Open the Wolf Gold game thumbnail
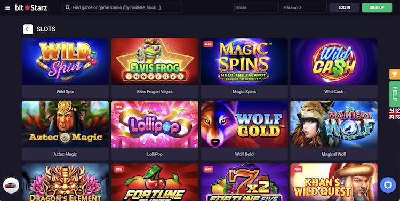This screenshot has height=201, width=400. click(x=244, y=124)
